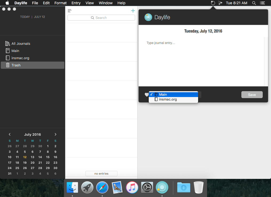This screenshot has width=271, height=197.
Task: Click the Trash can icon in sidebar
Action: pos(7,65)
